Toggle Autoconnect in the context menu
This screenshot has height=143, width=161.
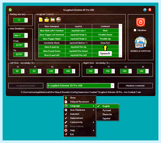pos(80,118)
